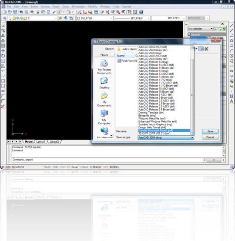
Task: Click the Name column header
Action: [125, 56]
